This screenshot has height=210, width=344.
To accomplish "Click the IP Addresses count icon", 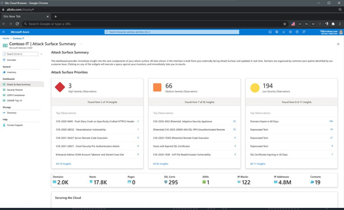I will pos(276,182).
